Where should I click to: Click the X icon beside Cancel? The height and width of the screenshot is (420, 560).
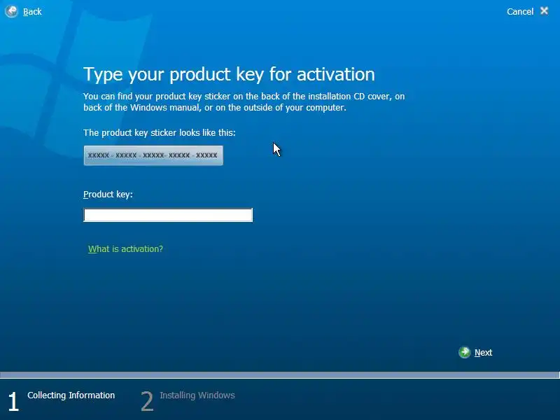pos(545,11)
